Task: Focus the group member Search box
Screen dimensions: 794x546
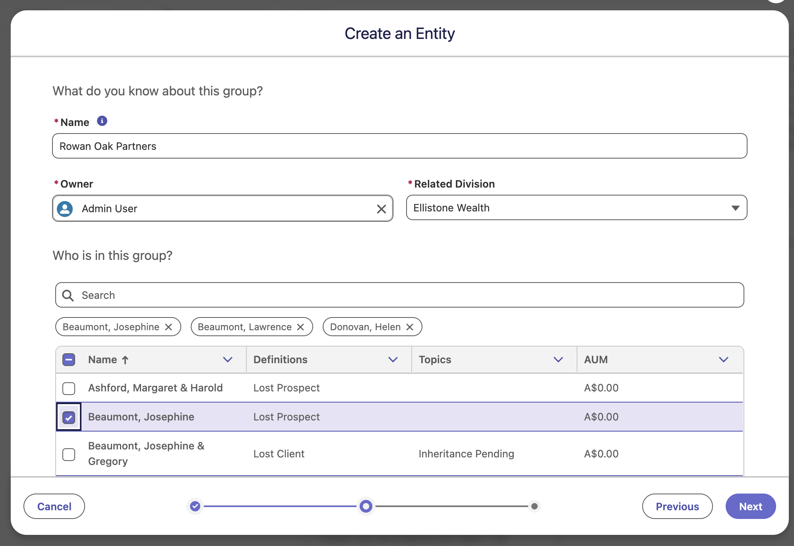Action: (x=400, y=295)
